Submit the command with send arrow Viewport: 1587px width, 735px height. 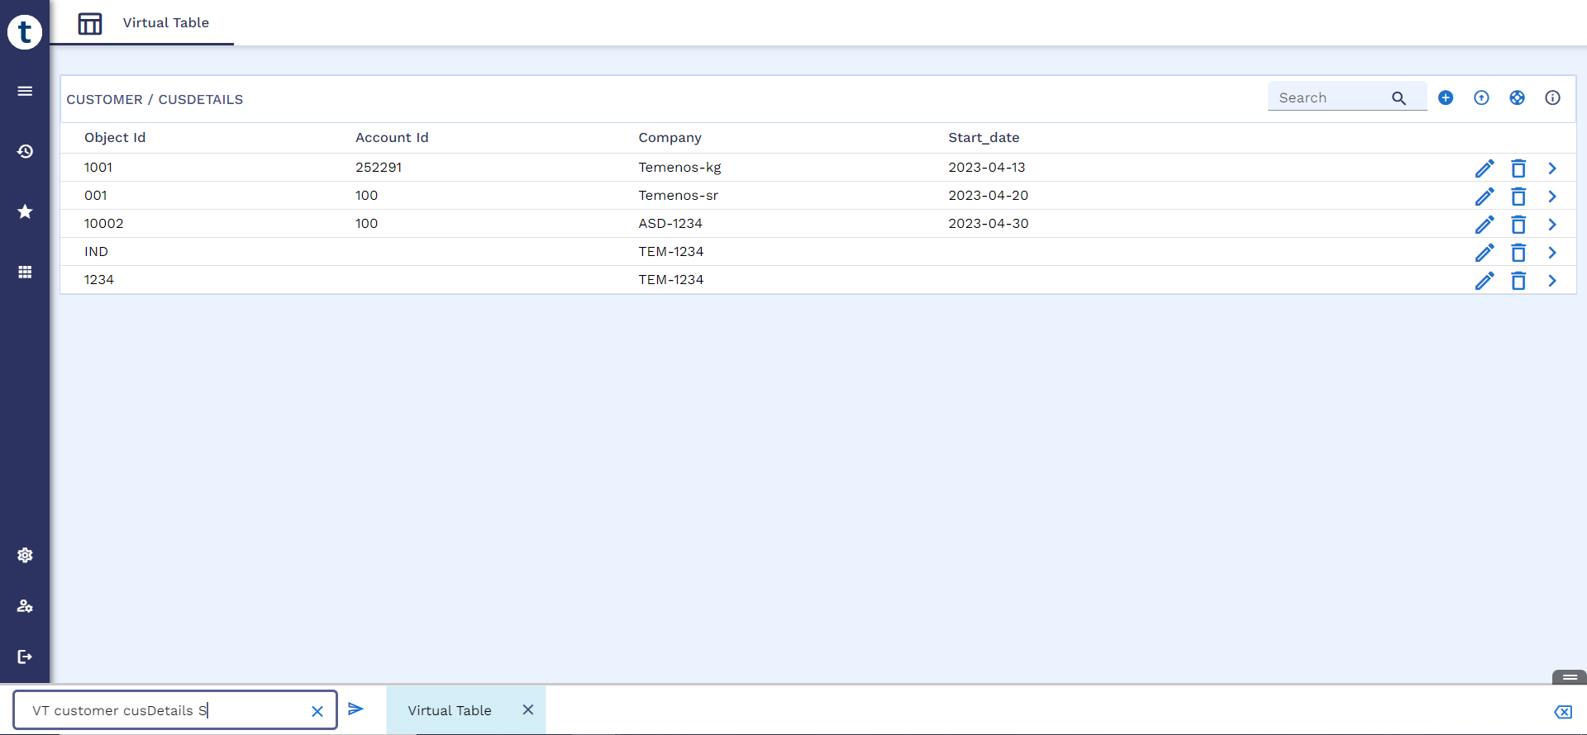[355, 709]
